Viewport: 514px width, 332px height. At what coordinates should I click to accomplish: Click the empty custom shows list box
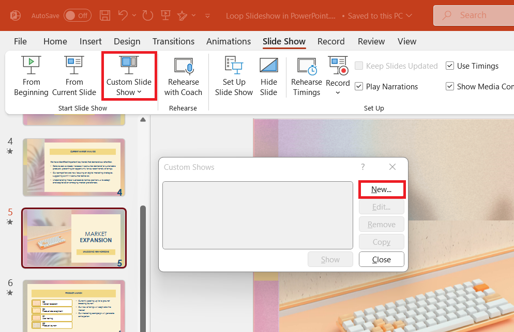point(258,215)
